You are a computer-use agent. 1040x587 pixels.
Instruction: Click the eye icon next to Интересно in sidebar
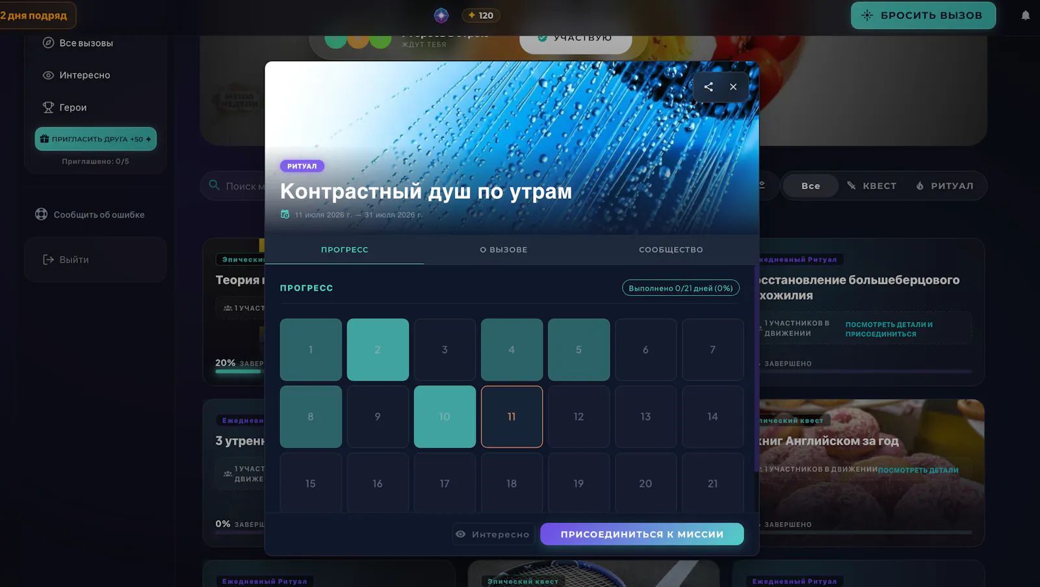48,75
